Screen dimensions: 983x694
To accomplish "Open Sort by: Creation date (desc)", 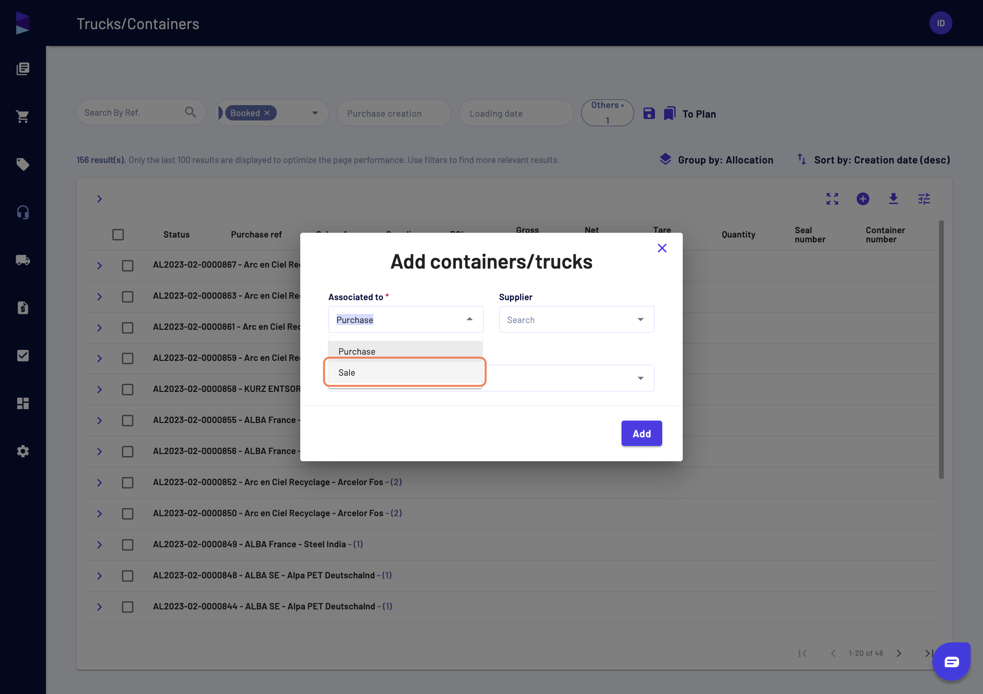I will (874, 160).
